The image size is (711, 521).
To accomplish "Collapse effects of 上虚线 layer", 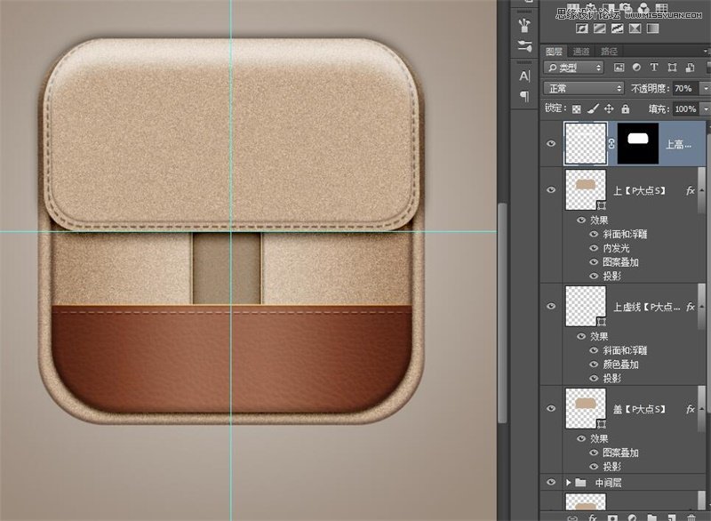I will (701, 307).
